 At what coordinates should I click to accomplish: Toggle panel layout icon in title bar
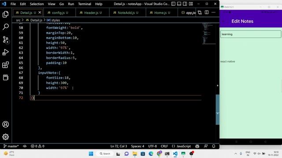179,4
